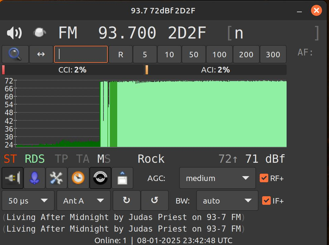
Task: Open settings with the wrench and screwdriver icon
Action: tap(56, 178)
